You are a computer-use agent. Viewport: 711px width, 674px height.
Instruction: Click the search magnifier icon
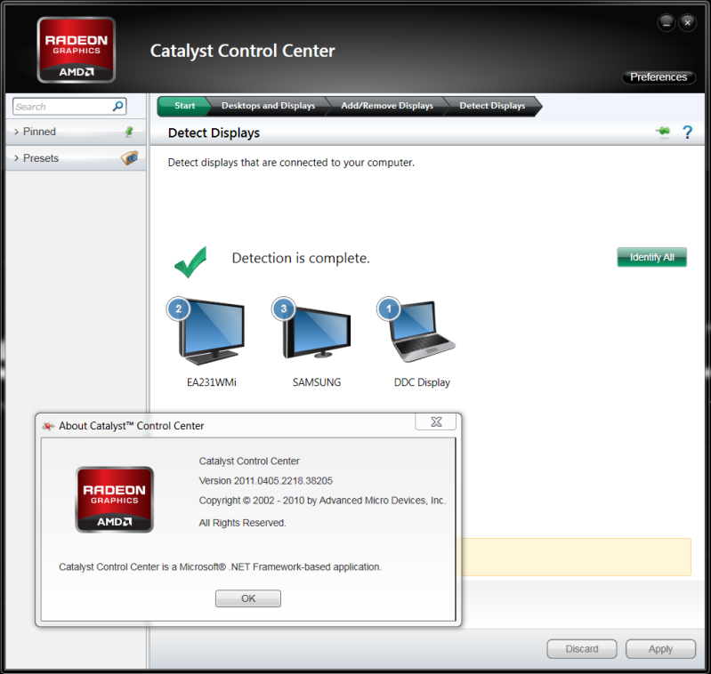click(117, 107)
